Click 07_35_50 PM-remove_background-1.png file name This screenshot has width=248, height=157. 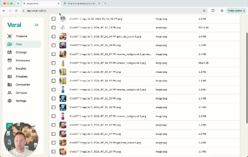[108, 90]
